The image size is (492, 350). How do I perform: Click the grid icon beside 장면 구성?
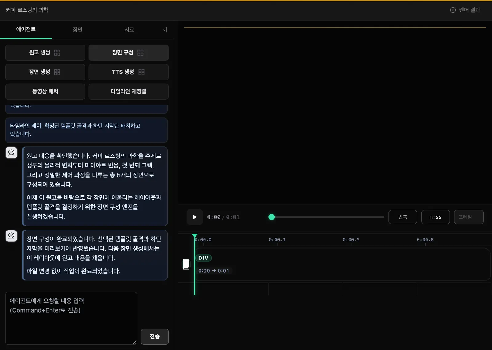141,52
